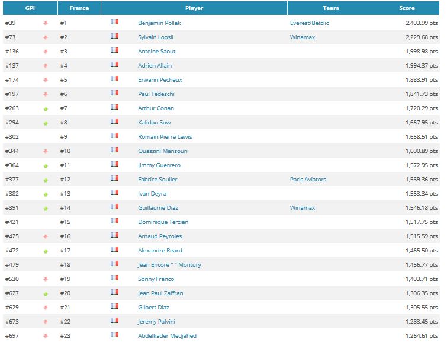Click the flag icon beside Arthur Conan
447x342 pixels.
(x=115, y=107)
